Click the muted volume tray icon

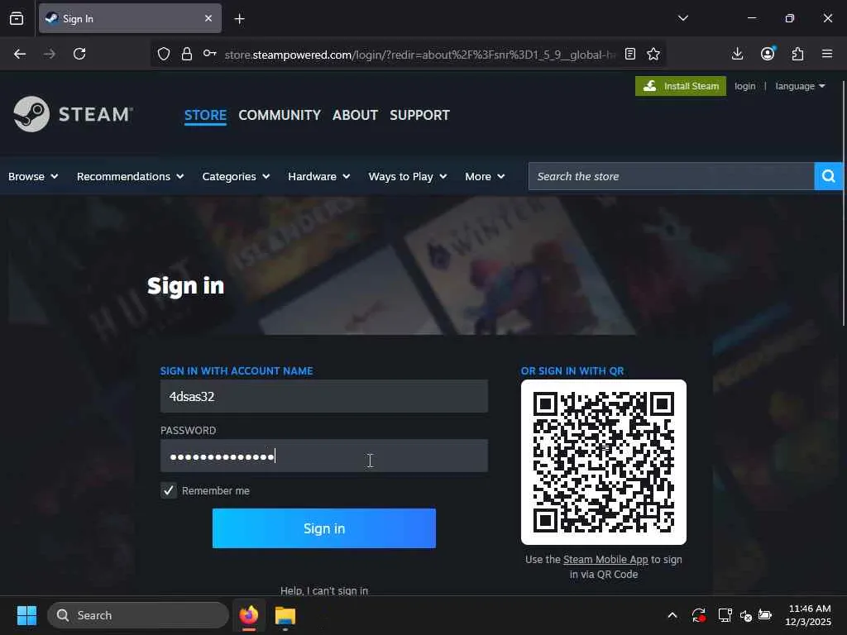pos(745,615)
